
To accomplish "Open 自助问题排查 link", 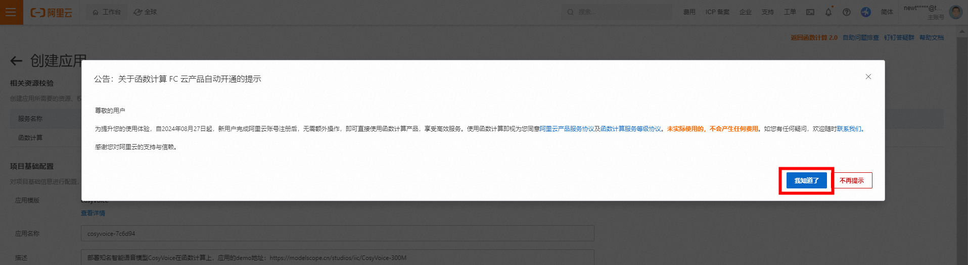I will coord(861,38).
